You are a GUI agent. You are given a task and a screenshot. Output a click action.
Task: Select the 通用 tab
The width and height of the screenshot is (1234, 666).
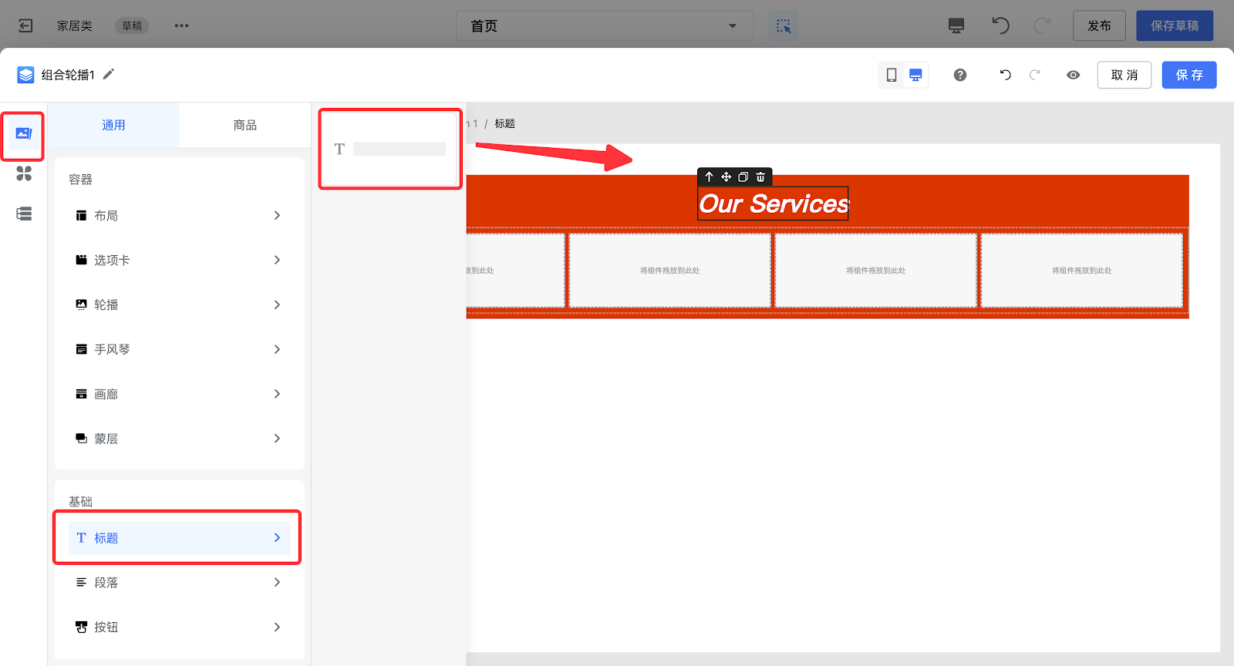[113, 125]
